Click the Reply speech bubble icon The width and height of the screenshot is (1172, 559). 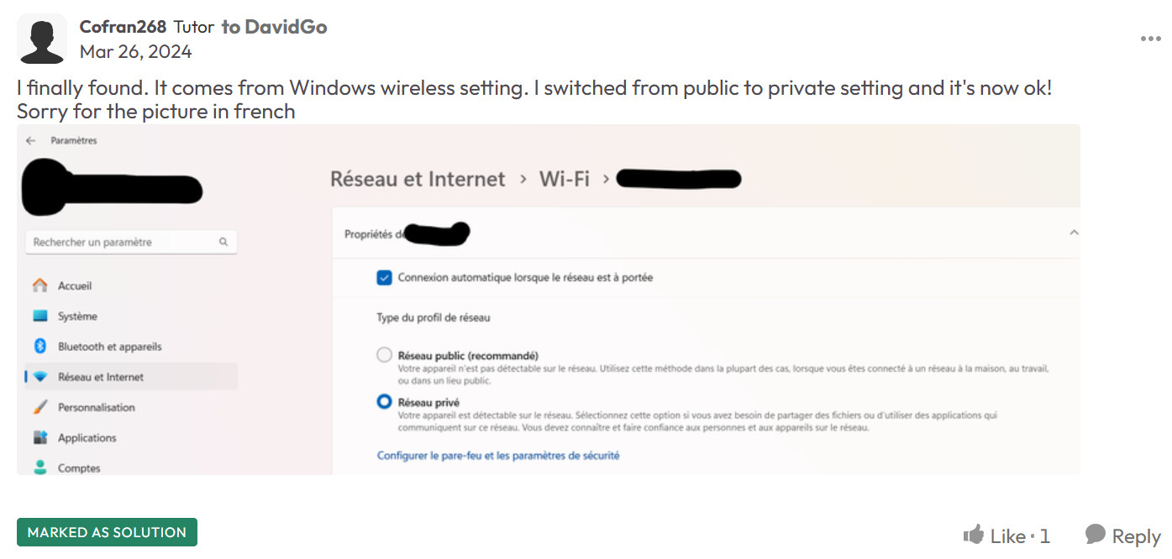coord(1095,535)
